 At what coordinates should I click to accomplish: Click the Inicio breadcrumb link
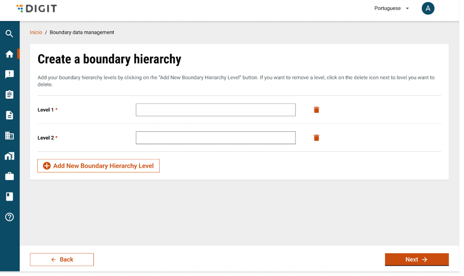(x=36, y=32)
